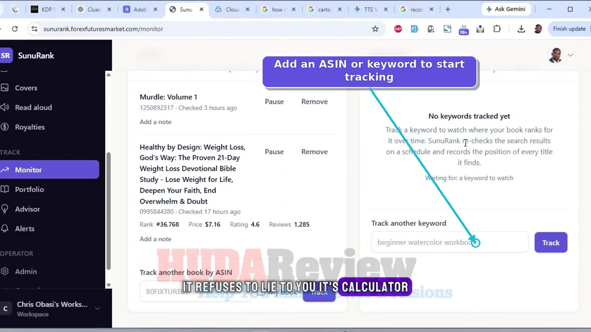
Task: Open the Chrome profile avatar
Action: point(538,29)
